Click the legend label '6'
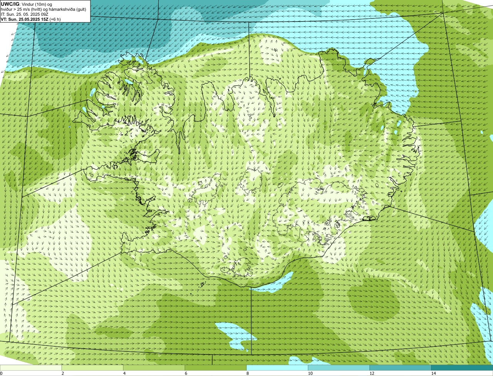The height and width of the screenshot is (376, 493). (186, 373)
